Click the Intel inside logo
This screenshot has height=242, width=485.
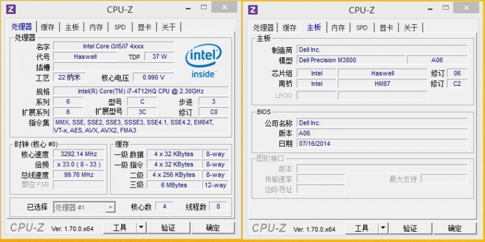pyautogui.click(x=203, y=61)
